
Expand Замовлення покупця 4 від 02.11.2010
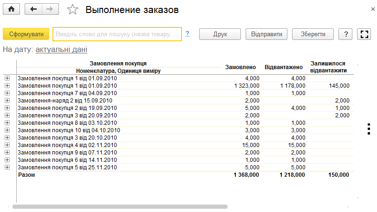pyautogui.click(x=7, y=145)
